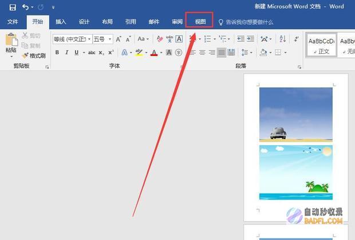Toggle subscript formatting
The width and height of the screenshot is (355, 240).
[101, 53]
